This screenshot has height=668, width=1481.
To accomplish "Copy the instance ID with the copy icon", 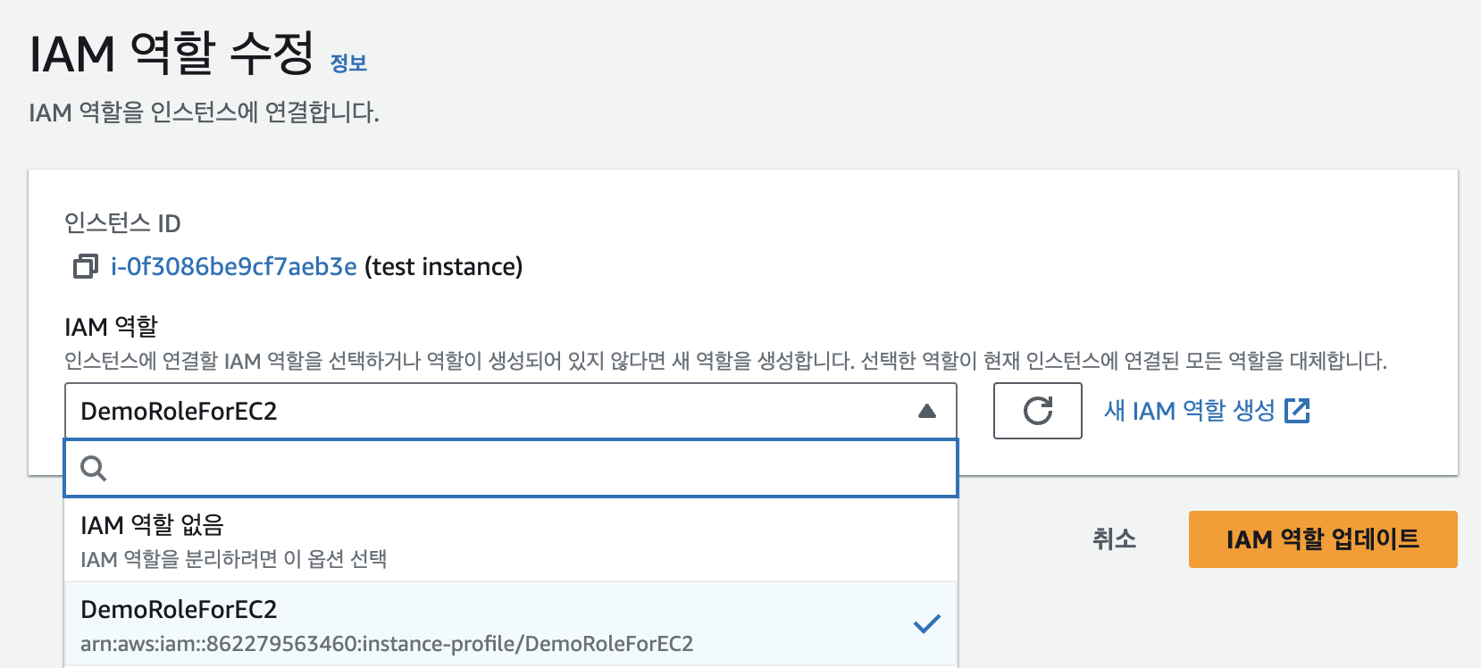I will (85, 266).
